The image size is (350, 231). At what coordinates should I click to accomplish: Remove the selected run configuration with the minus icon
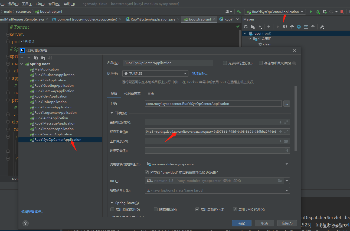pyautogui.click(x=29, y=58)
